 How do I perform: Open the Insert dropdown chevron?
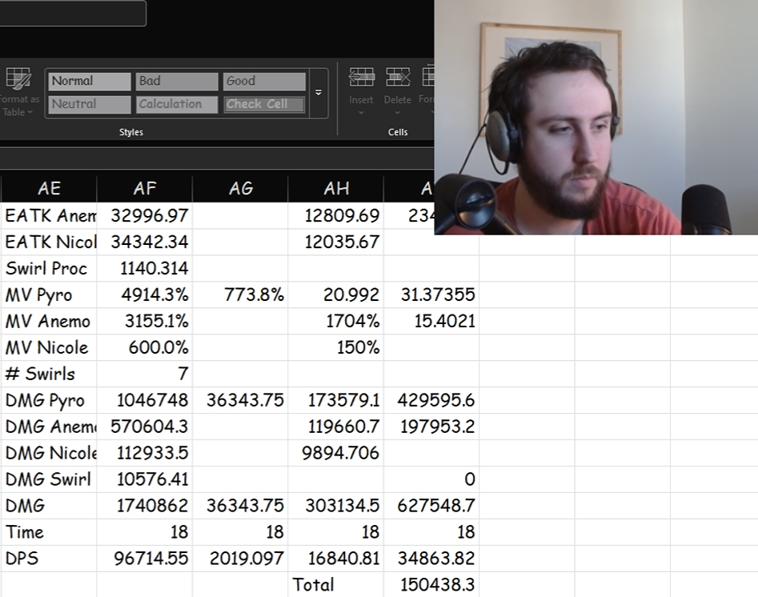pyautogui.click(x=361, y=112)
